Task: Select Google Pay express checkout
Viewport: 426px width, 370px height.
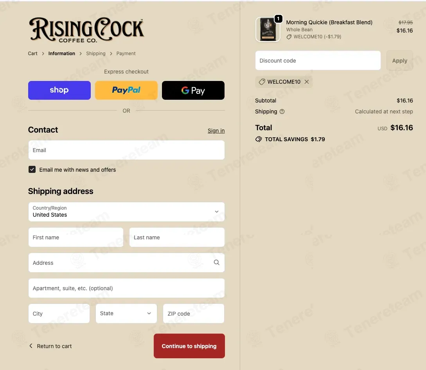Action: [x=193, y=90]
